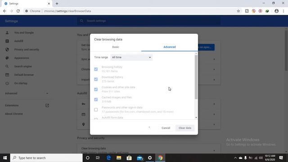Open Default browser sidebar section
Screen dimensions: 288x162
tap(24, 75)
